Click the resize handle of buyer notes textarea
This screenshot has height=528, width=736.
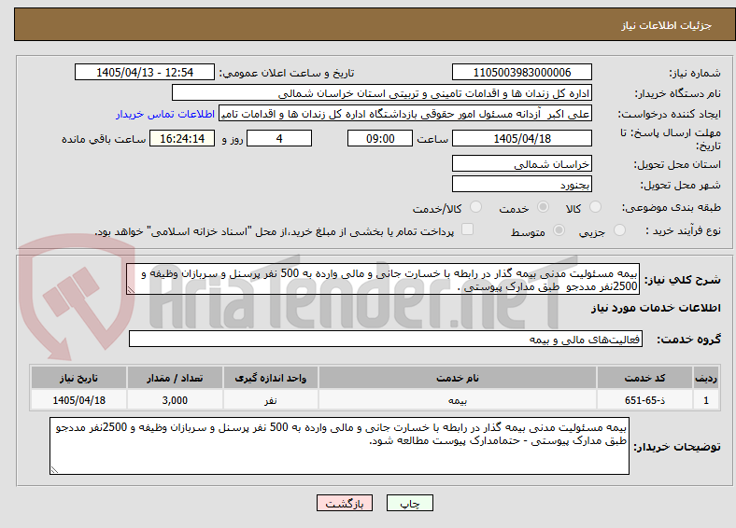pyautogui.click(x=54, y=469)
